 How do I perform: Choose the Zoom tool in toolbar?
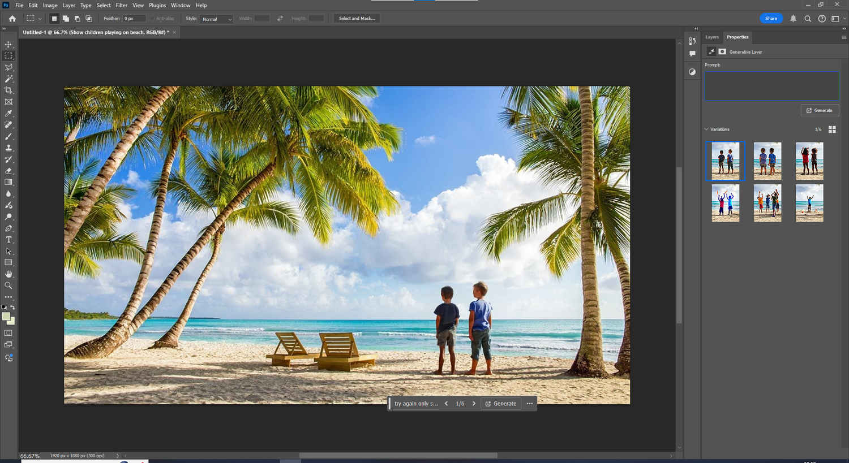click(x=8, y=285)
